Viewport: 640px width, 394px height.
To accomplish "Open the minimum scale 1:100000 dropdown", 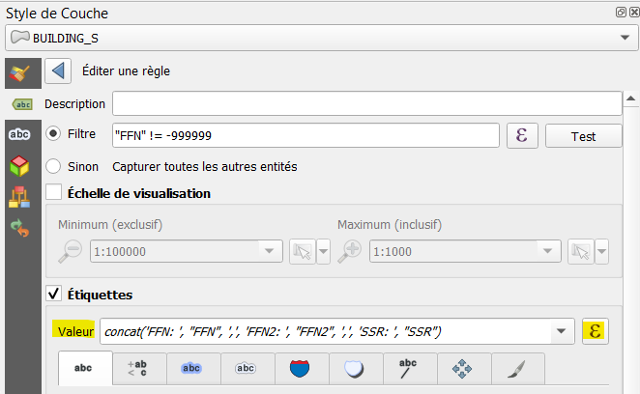I will click(187, 251).
